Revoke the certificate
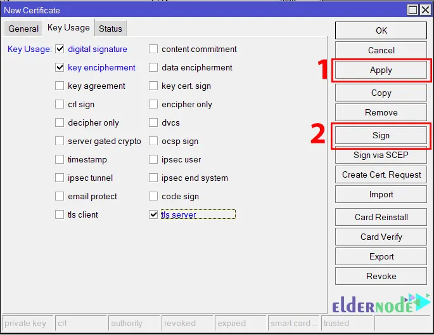The width and height of the screenshot is (434, 335). [x=381, y=276]
